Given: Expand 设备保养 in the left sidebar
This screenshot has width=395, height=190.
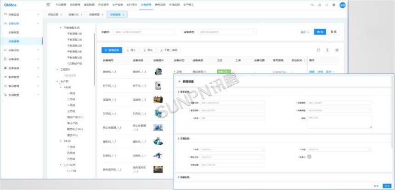Looking at the screenshot, I should 22,59.
